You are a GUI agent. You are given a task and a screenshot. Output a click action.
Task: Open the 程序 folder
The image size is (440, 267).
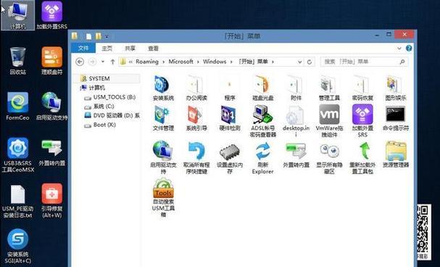click(x=230, y=88)
